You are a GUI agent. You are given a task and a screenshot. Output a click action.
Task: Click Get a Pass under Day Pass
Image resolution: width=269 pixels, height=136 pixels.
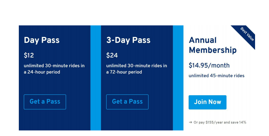point(45,102)
